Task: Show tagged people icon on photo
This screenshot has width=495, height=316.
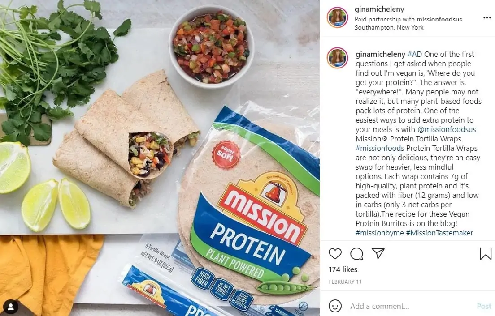Action: click(10, 307)
